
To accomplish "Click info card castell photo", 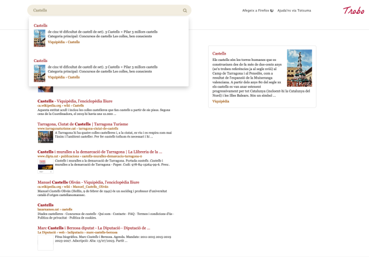I will [x=299, y=68].
